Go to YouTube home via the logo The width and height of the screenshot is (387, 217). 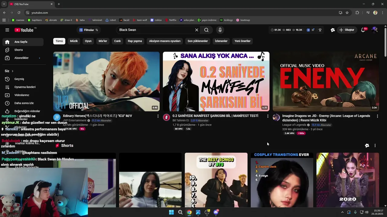click(x=24, y=30)
